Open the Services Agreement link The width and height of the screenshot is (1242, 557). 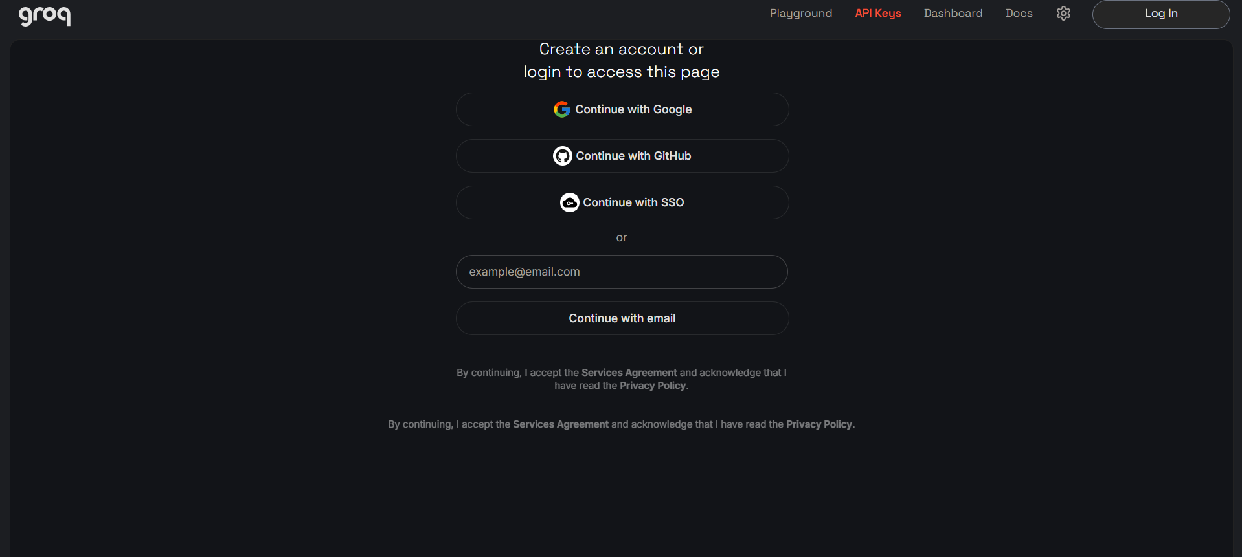pyautogui.click(x=628, y=372)
